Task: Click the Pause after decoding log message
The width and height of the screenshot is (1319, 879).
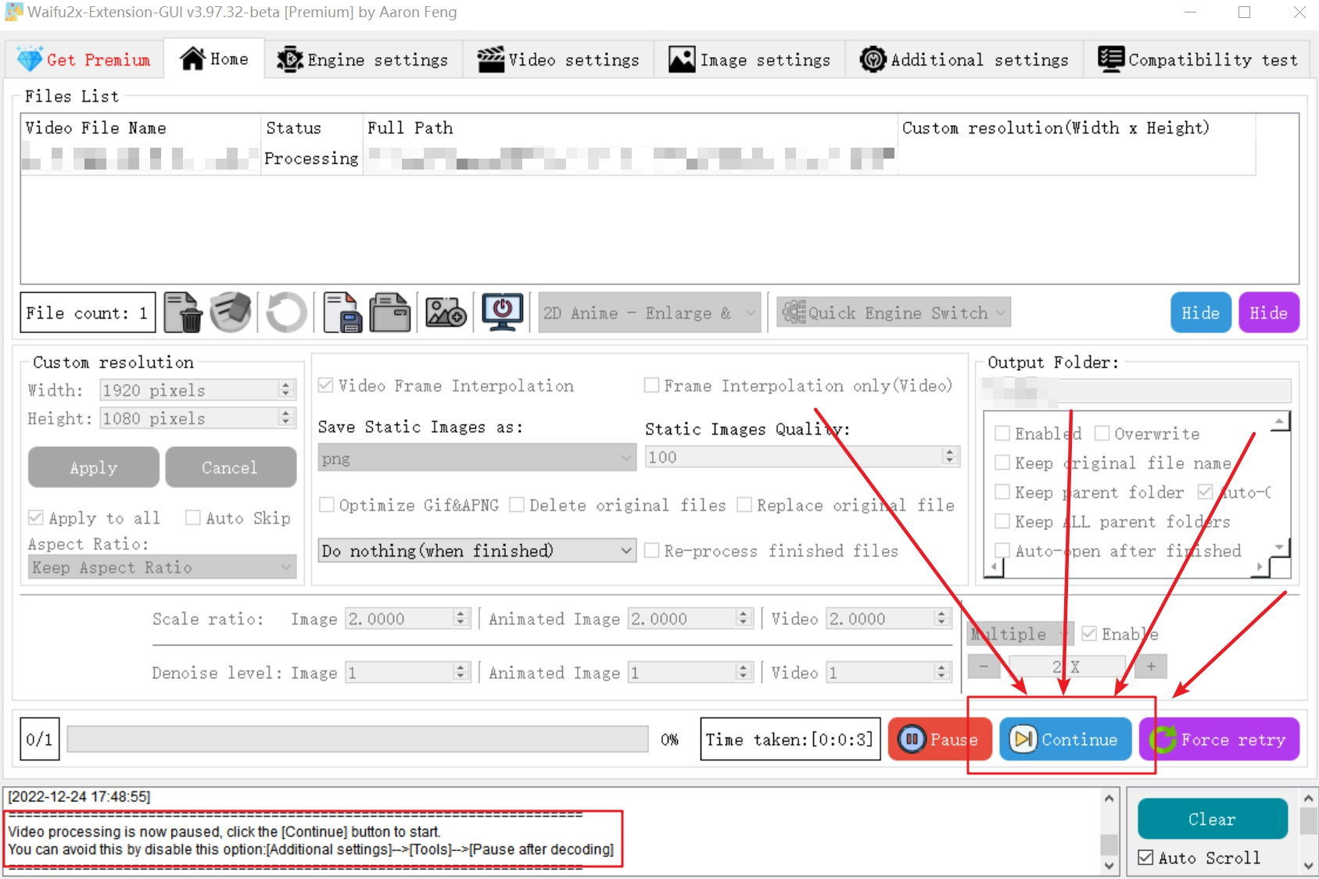Action: [x=310, y=849]
